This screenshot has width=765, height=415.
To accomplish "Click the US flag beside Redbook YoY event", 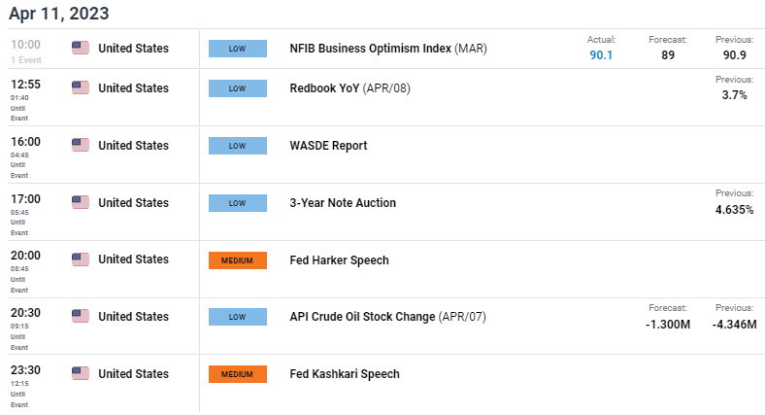I will coord(81,87).
